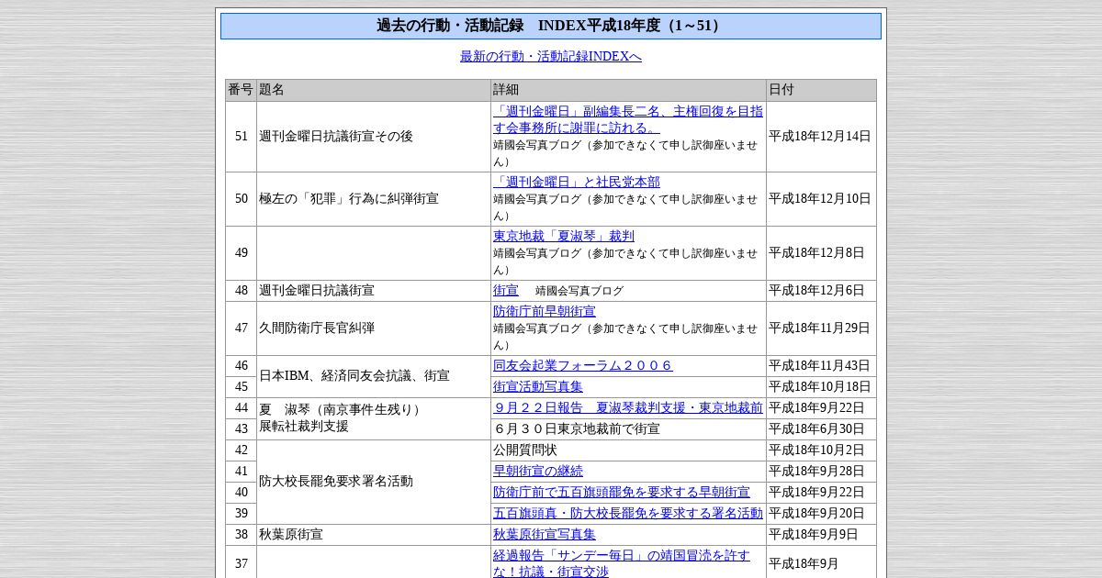This screenshot has height=578, width=1102.
Task: Select the title 週刊金曜日抗議街宣その後
Action: 336,136
